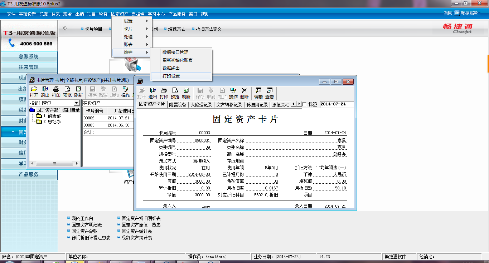Click the safe icon in the workspace

coord(132,64)
